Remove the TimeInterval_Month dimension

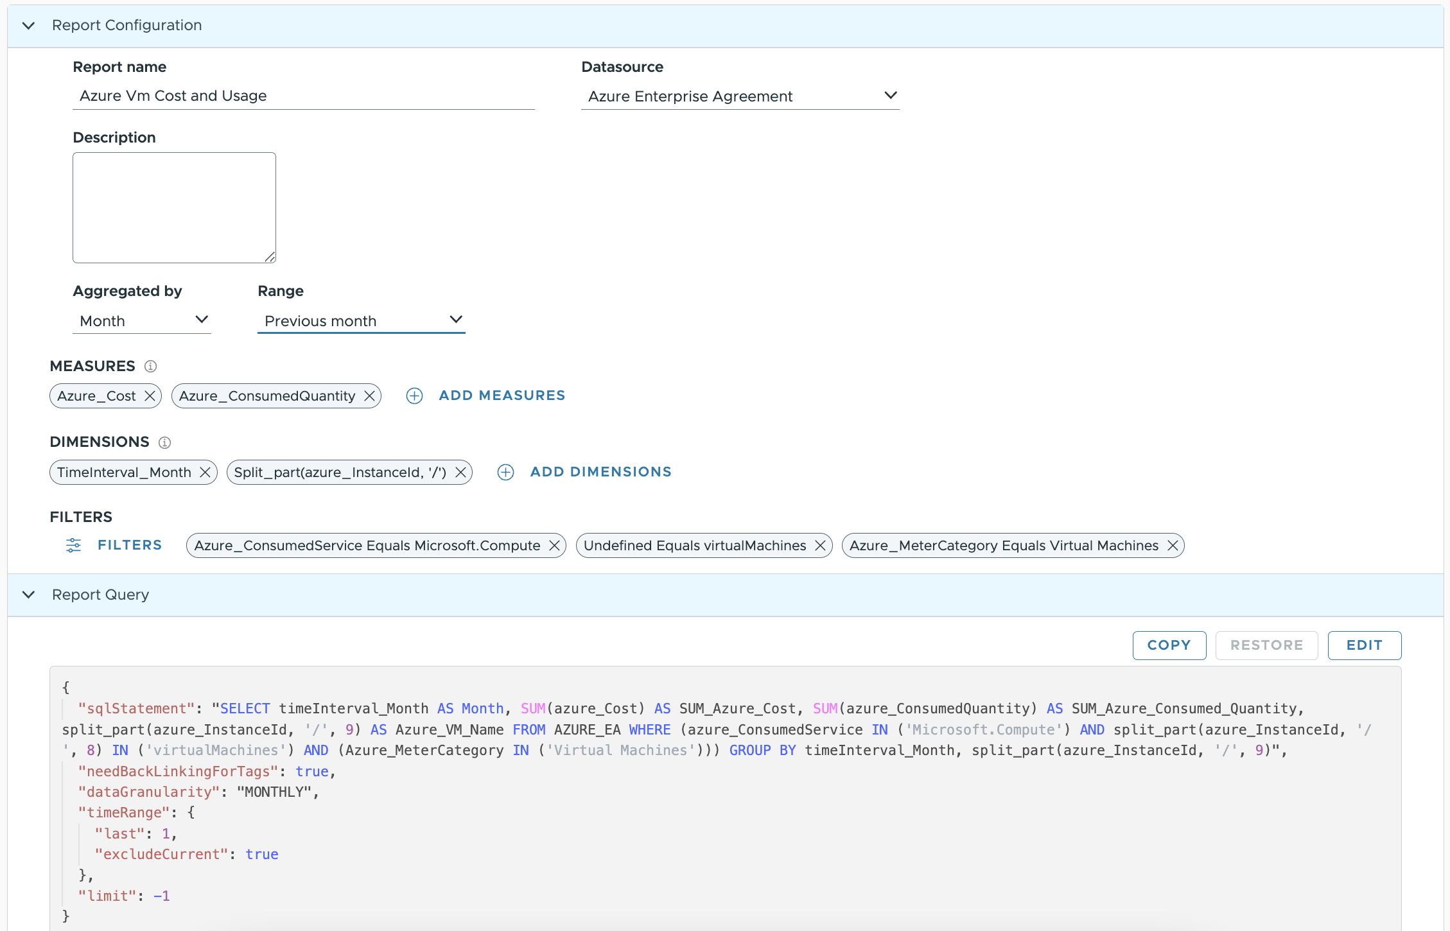pyautogui.click(x=205, y=473)
